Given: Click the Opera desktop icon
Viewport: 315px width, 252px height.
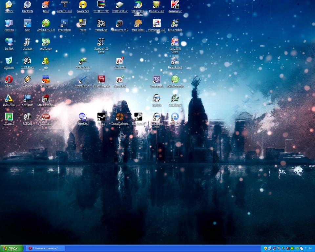Looking at the screenshot, I should pyautogui.click(x=9, y=79).
